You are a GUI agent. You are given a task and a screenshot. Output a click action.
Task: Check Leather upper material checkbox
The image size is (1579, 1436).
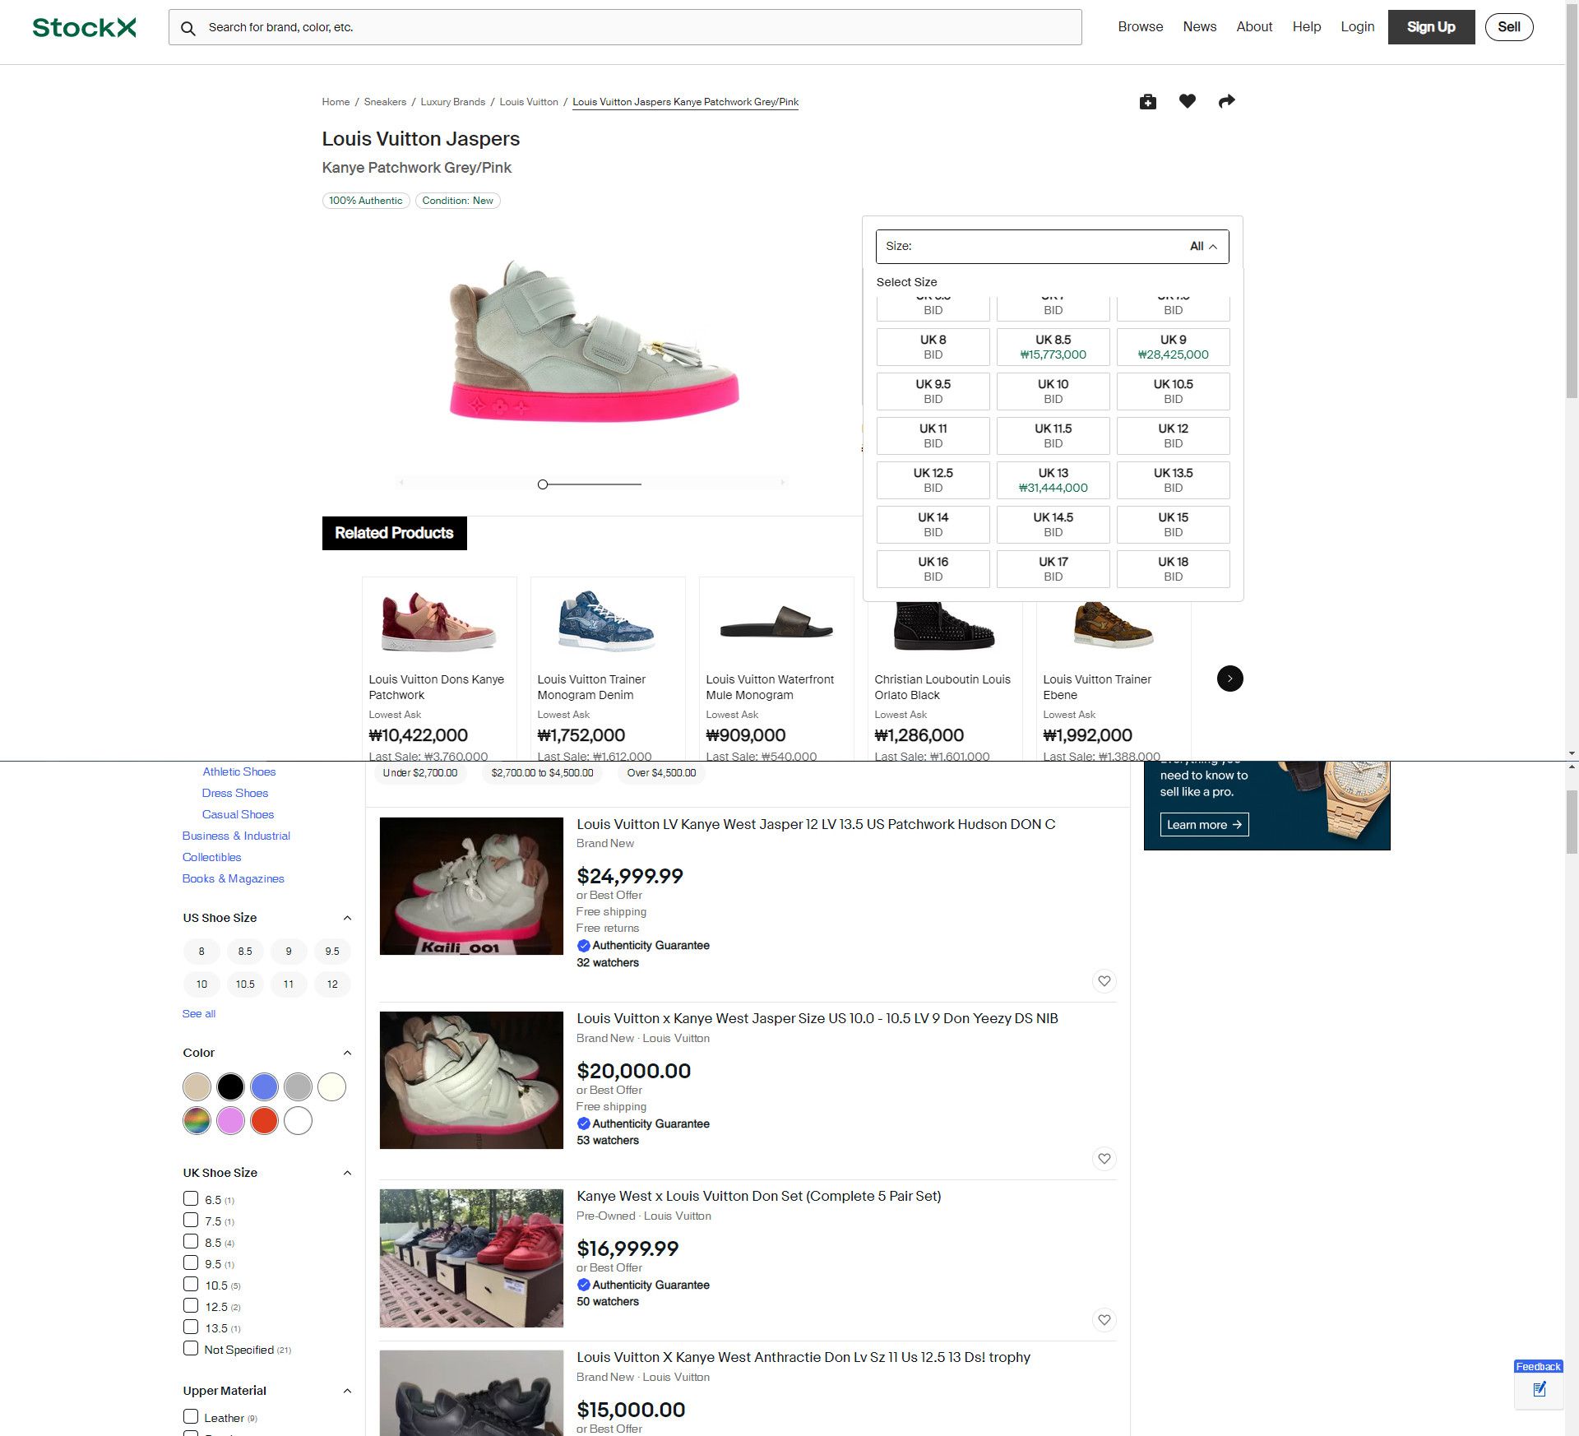coord(191,1417)
